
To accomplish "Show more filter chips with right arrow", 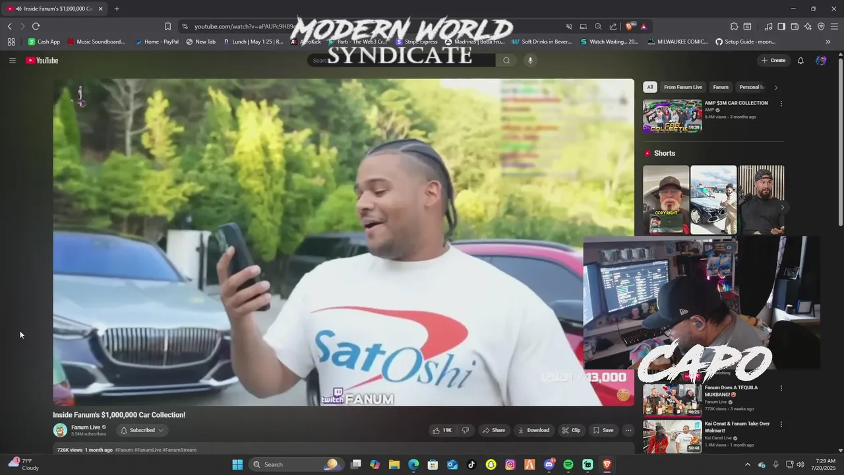I will pos(775,87).
